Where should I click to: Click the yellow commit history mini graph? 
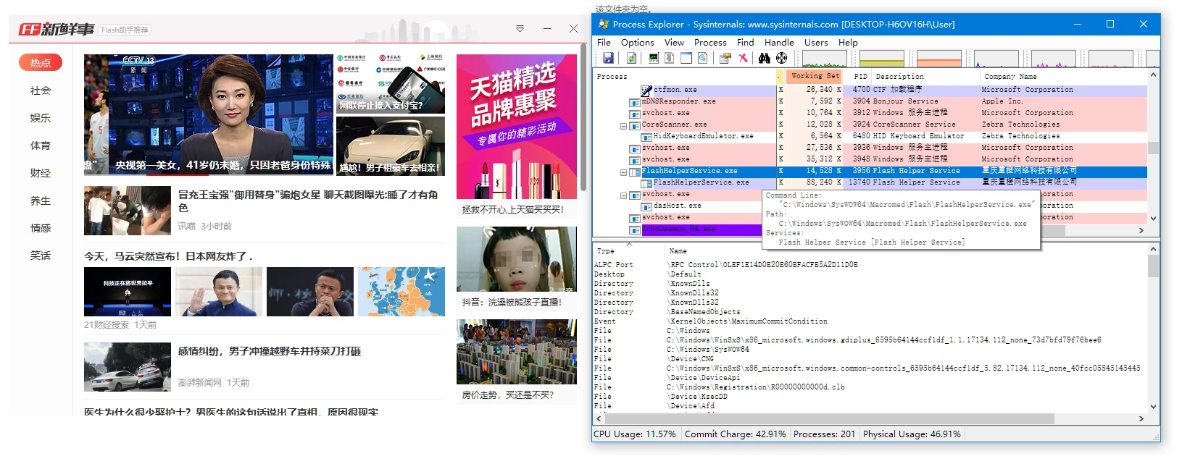click(882, 59)
